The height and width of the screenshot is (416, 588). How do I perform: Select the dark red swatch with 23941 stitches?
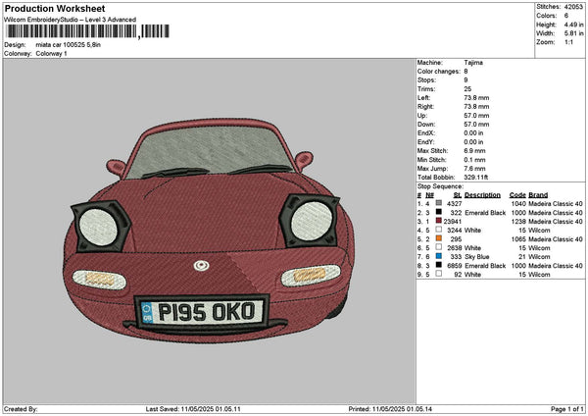tap(437, 221)
